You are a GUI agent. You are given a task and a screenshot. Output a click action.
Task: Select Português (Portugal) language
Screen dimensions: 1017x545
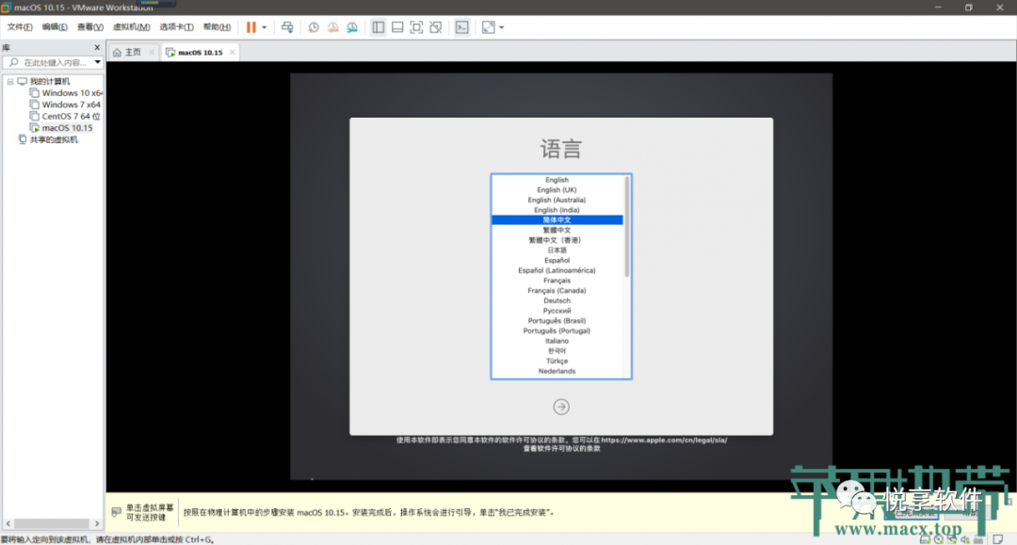coord(557,330)
